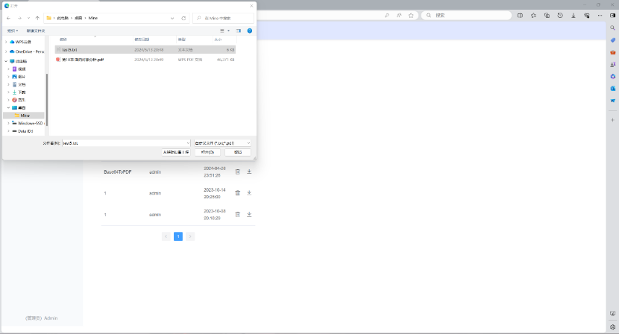Click the Open (O) button in the dialog
Screen dimensions: 619x334
click(207, 151)
